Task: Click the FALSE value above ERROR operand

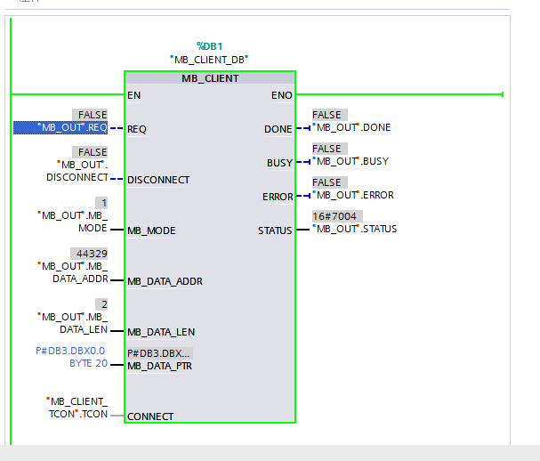Action: point(329,182)
